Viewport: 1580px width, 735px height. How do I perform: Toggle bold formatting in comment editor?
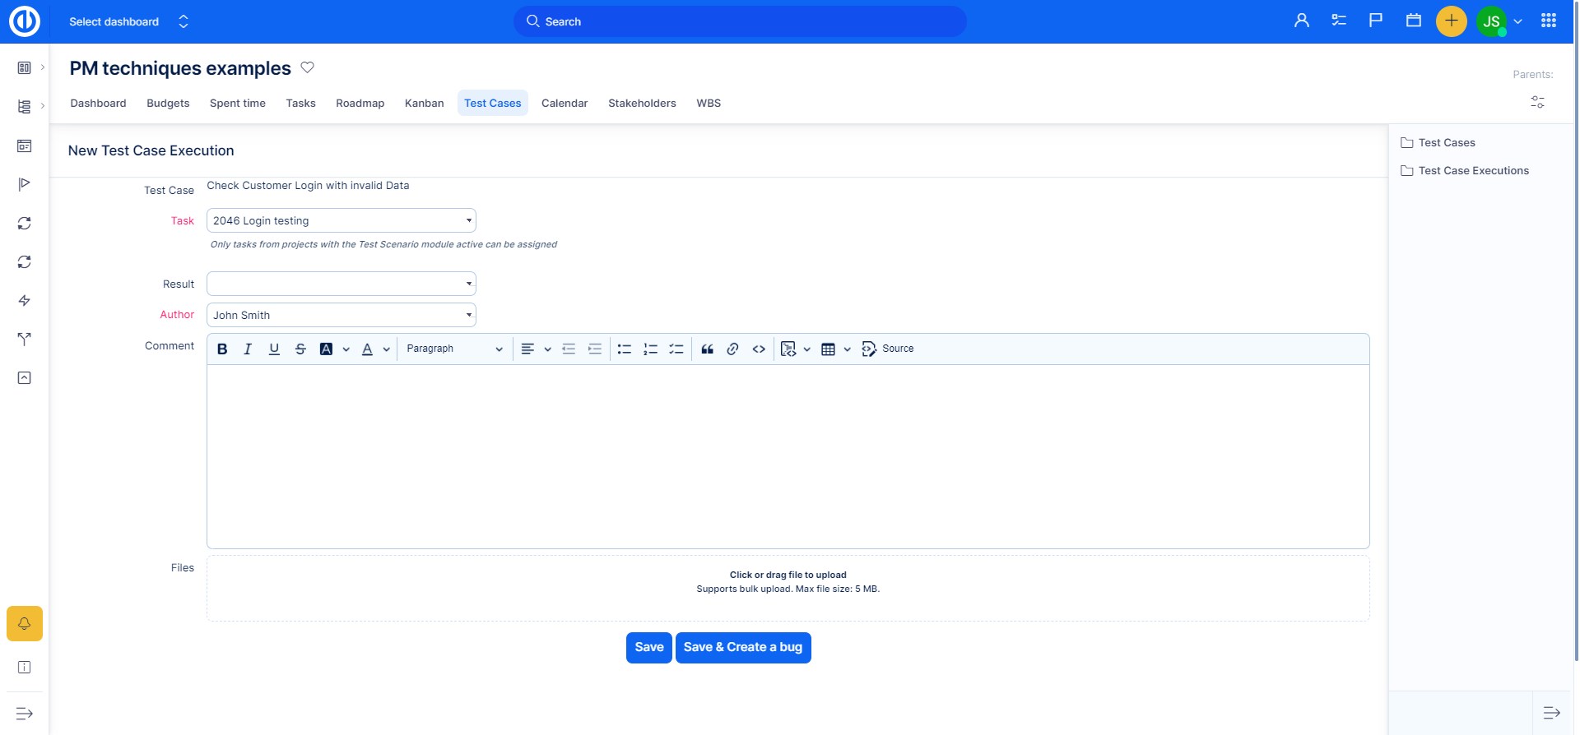[222, 349]
